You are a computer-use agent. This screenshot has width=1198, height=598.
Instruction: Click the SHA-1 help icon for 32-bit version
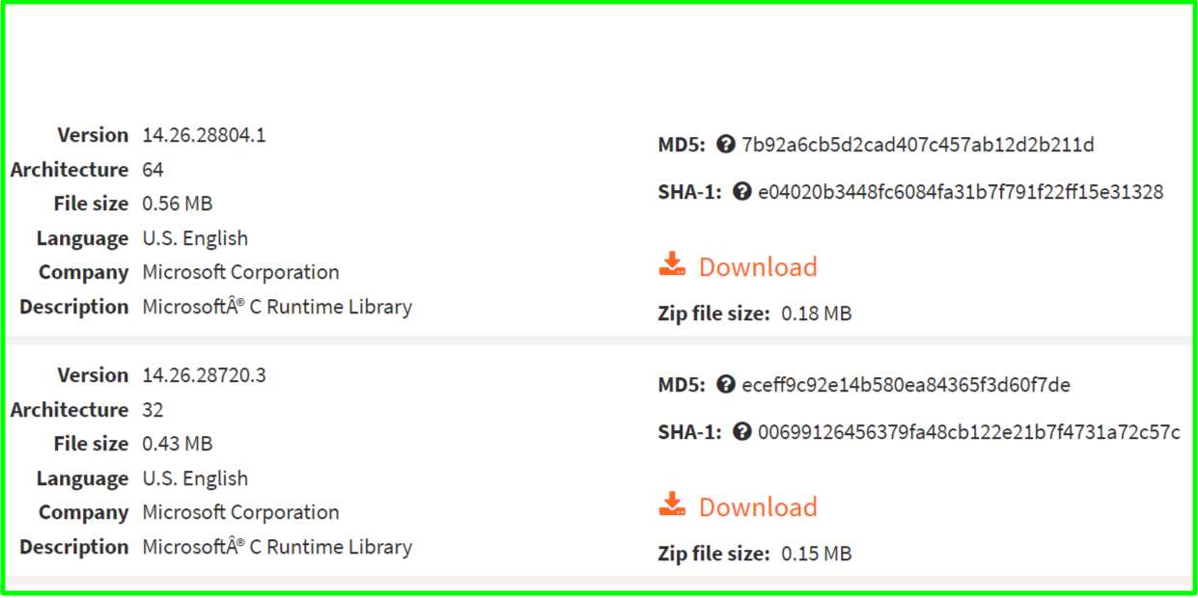741,432
